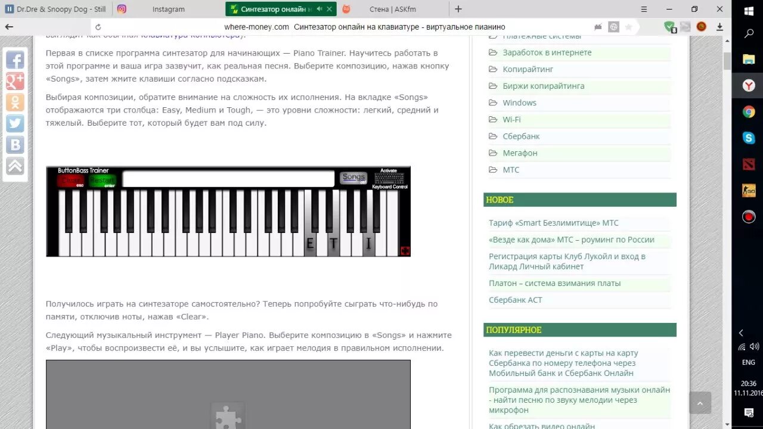Click the green Restart button on trainer
763x429 pixels.
[102, 180]
